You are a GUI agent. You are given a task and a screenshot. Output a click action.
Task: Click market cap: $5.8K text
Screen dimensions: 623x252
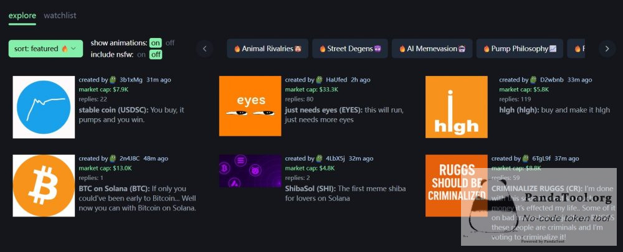524,90
